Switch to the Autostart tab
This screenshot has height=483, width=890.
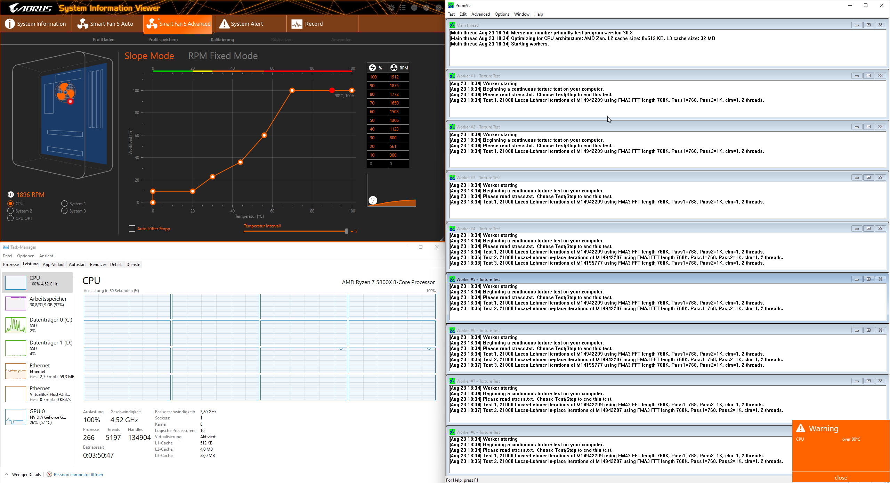tap(77, 265)
